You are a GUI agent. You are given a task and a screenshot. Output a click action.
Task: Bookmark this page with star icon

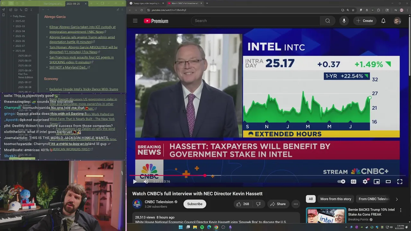tap(353, 10)
